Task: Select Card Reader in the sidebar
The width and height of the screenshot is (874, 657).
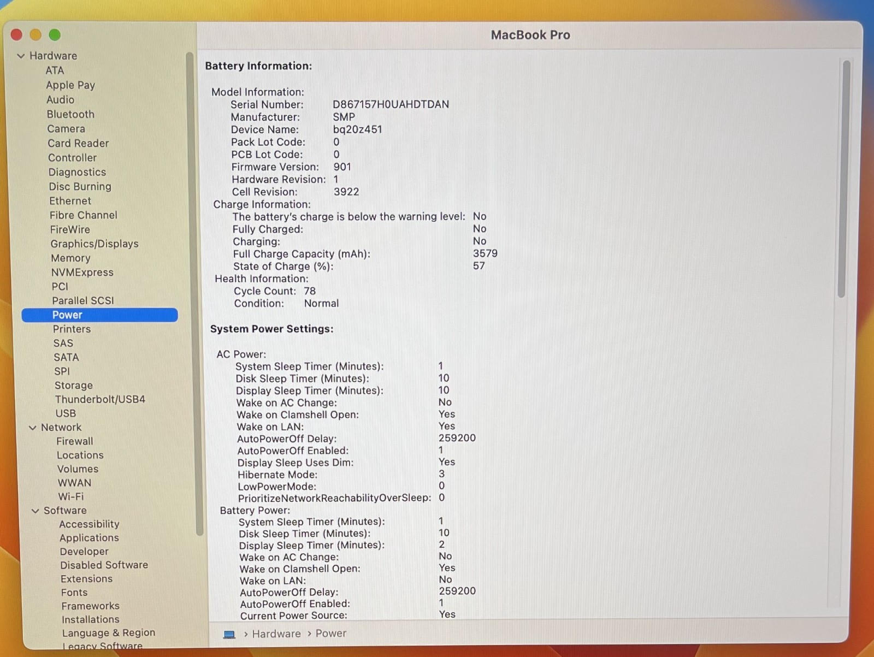Action: (x=78, y=143)
